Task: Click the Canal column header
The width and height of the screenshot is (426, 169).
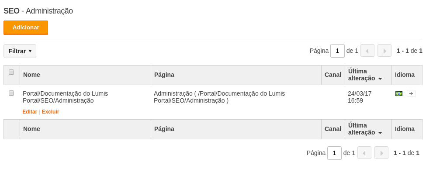Action: pos(333,75)
